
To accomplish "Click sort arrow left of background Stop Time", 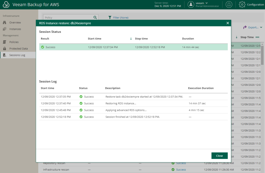I will click(x=237, y=37).
